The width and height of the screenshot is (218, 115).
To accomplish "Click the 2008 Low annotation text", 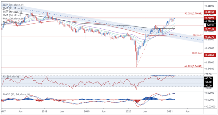I will pyautogui.click(x=197, y=53).
